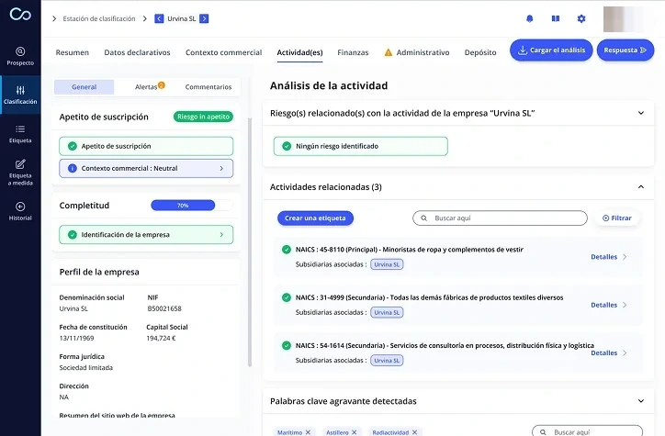This screenshot has height=436, width=665.
Task: Click the Respuesta button
Action: click(626, 50)
